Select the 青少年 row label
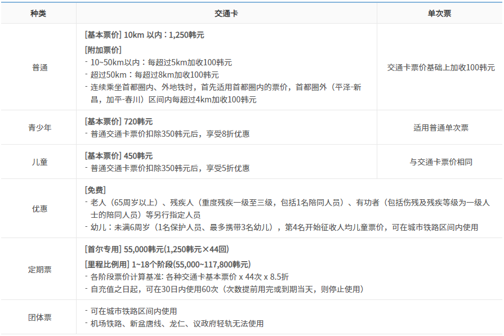 pyautogui.click(x=40, y=128)
